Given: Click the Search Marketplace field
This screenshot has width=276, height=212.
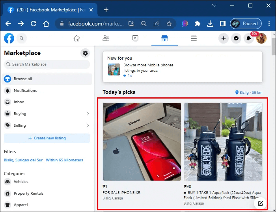Looking at the screenshot, I should coord(47,64).
